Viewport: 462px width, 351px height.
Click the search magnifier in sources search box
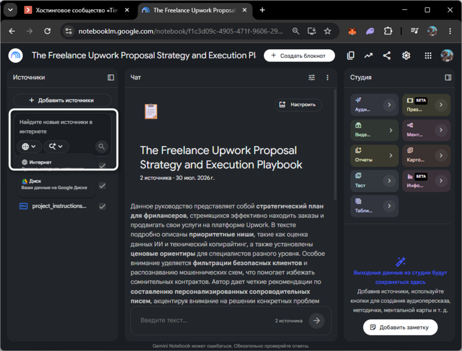pyautogui.click(x=102, y=146)
